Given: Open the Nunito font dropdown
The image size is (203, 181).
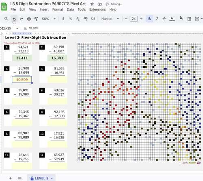Looking at the screenshot, I should [110, 19].
